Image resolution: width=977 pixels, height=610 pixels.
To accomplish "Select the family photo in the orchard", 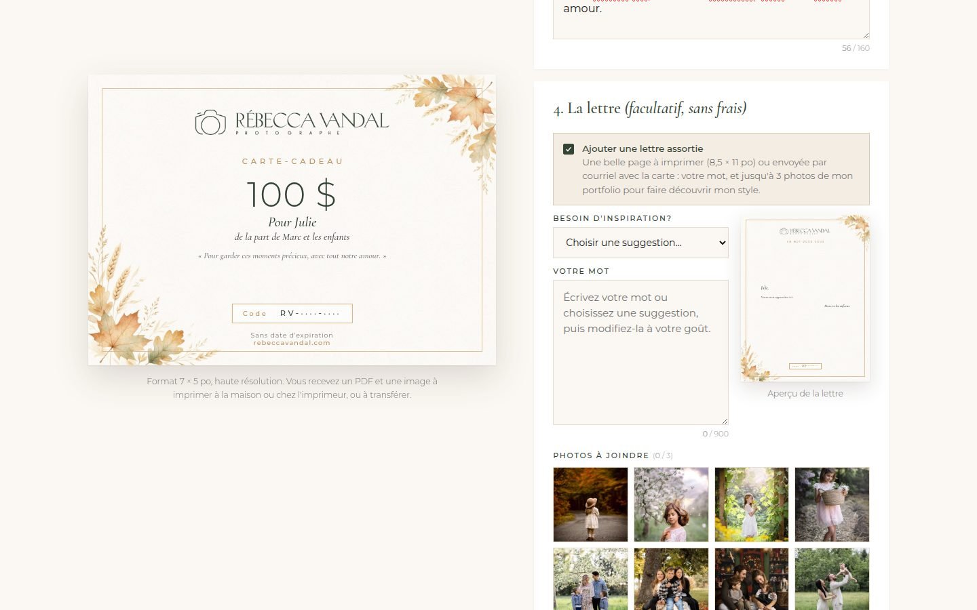I will (x=590, y=579).
